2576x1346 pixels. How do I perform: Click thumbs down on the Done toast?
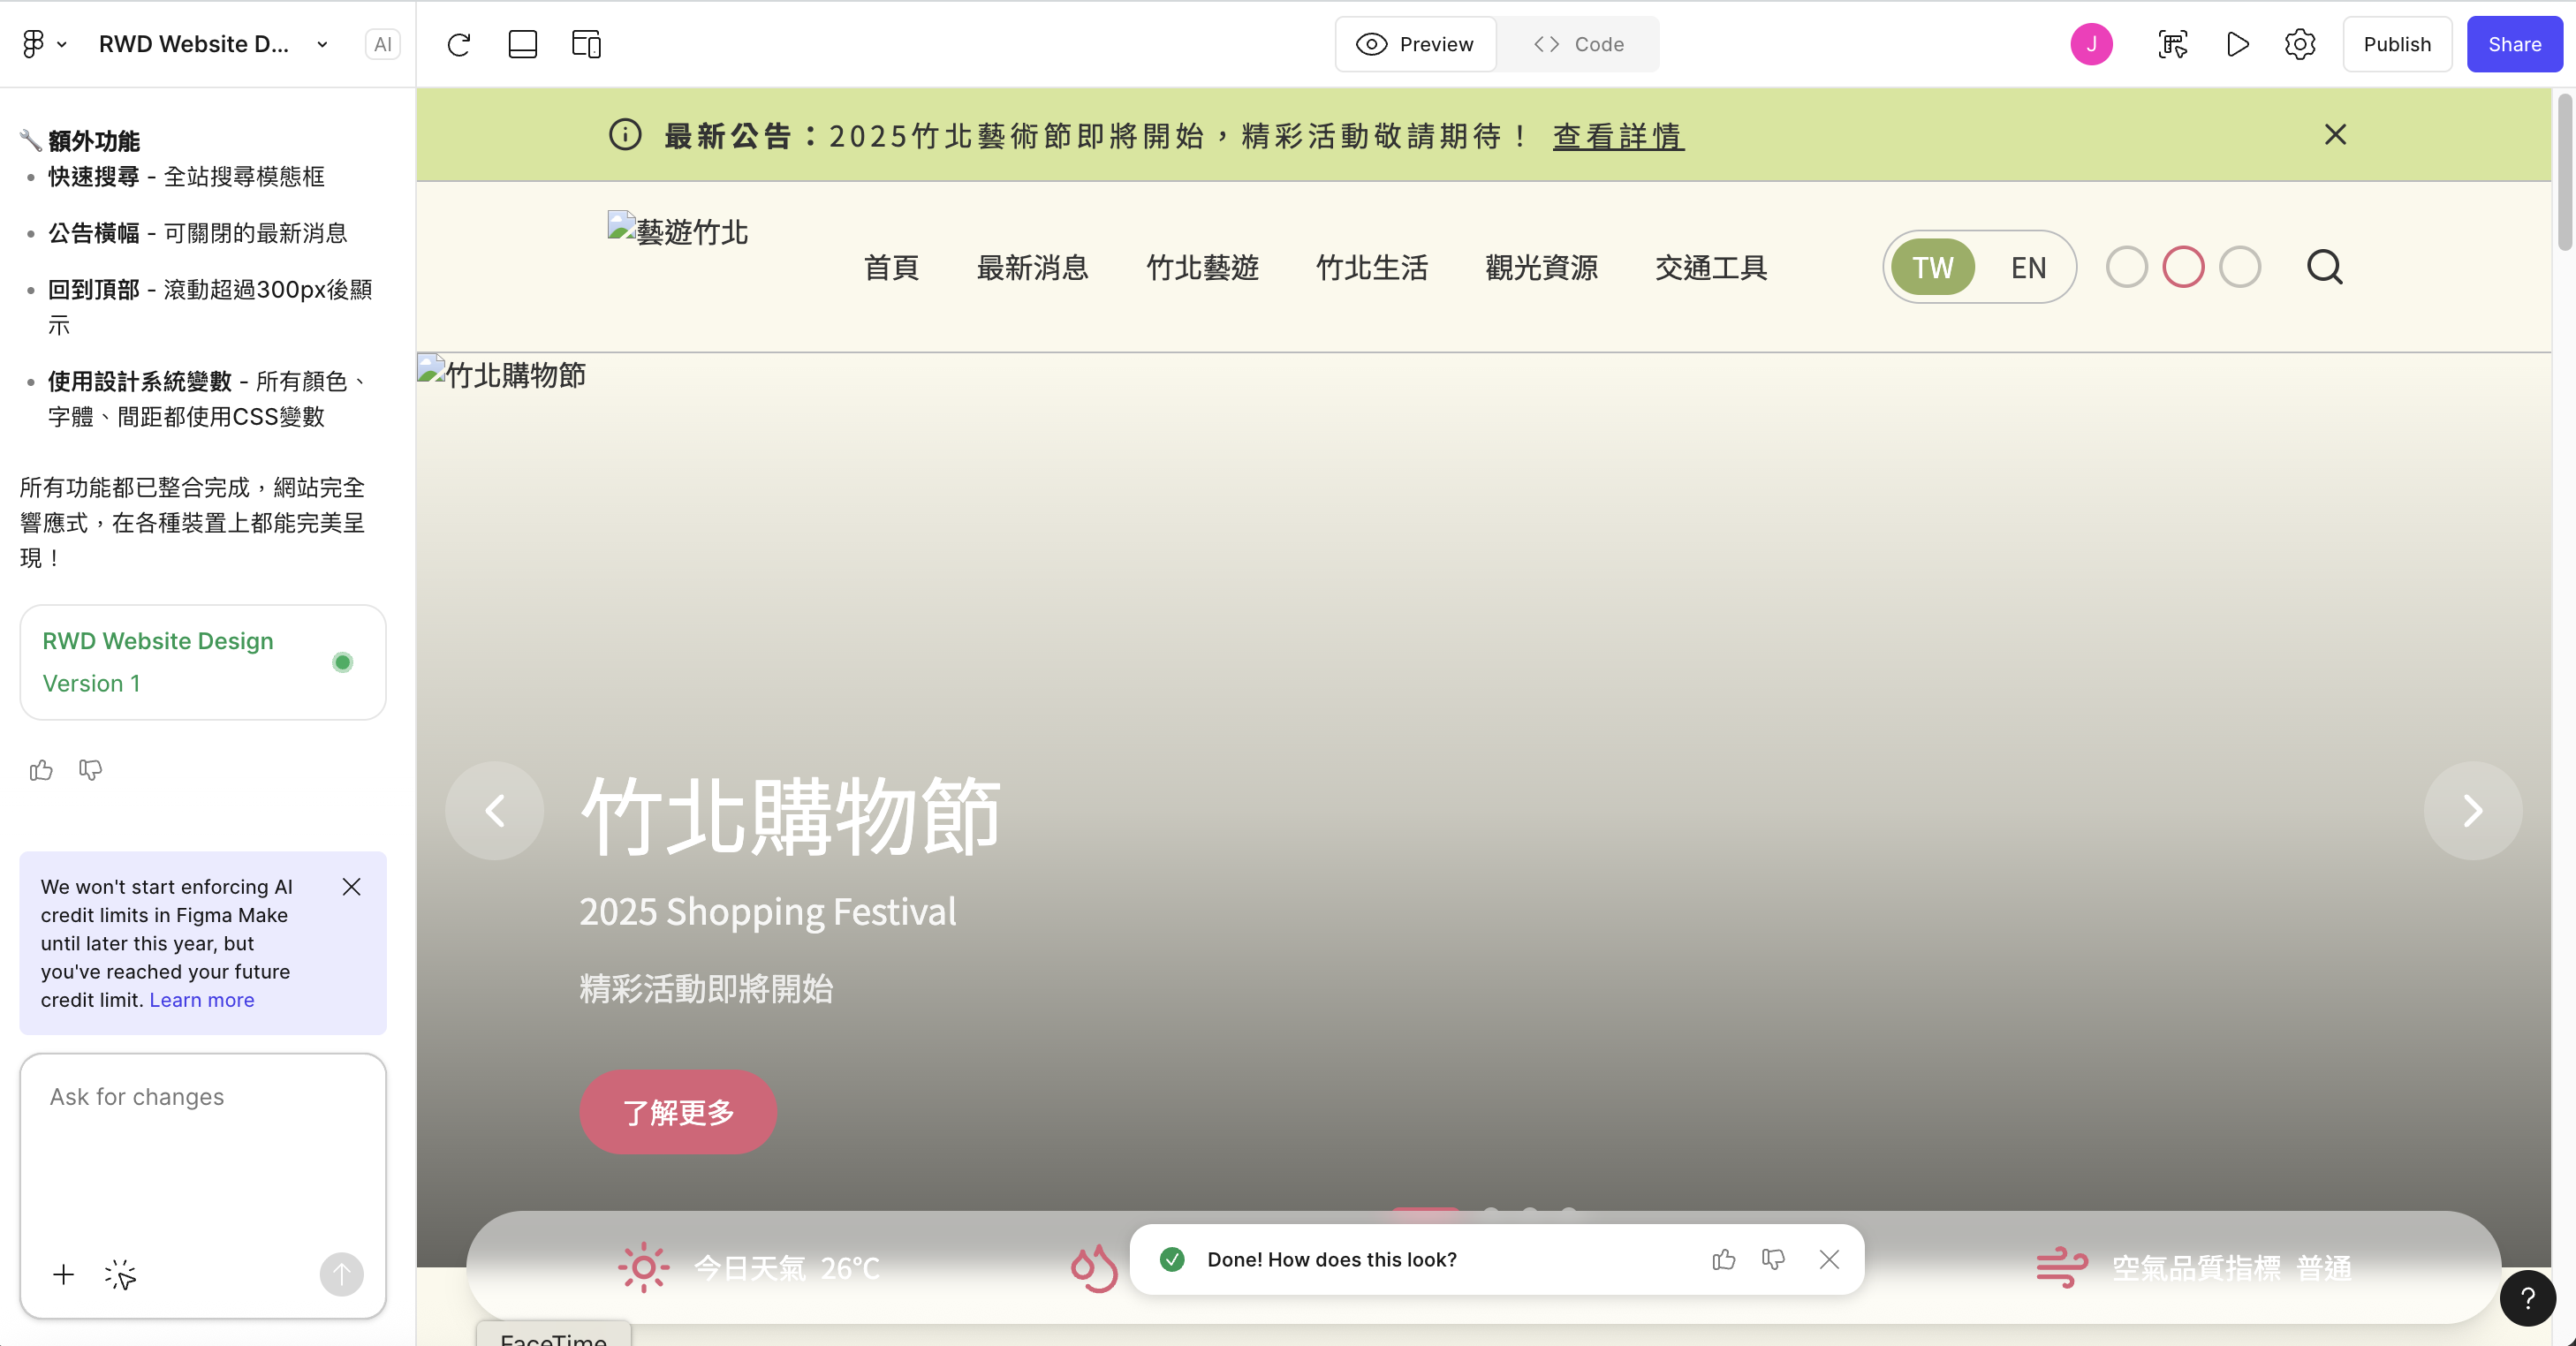coord(1773,1259)
